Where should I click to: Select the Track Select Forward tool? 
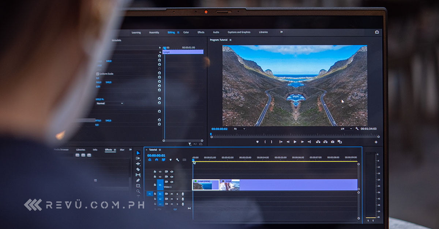[138, 158]
